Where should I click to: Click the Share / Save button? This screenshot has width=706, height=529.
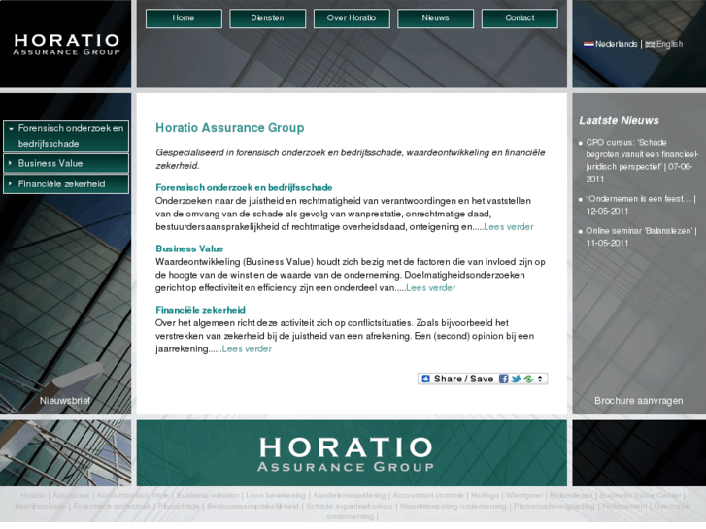tap(483, 380)
